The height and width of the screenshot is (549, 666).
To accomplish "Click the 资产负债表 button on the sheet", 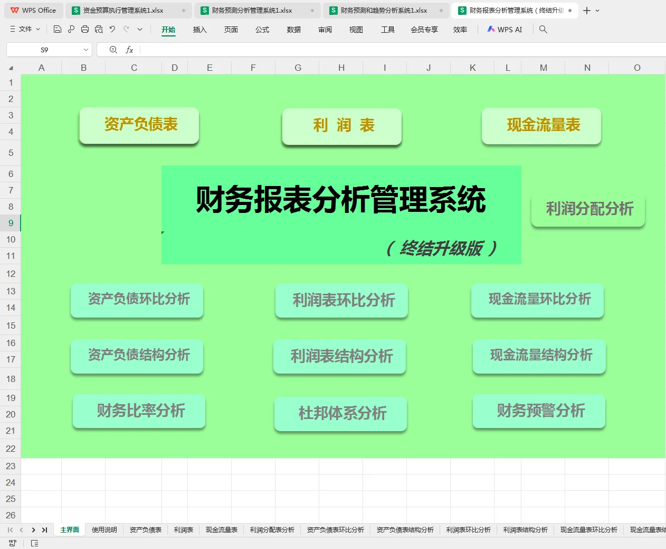I will pos(139,125).
